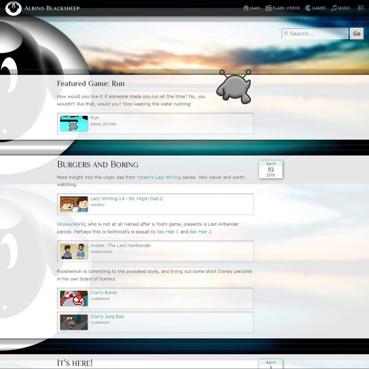Click the grey Run character mascot image

click(x=234, y=87)
